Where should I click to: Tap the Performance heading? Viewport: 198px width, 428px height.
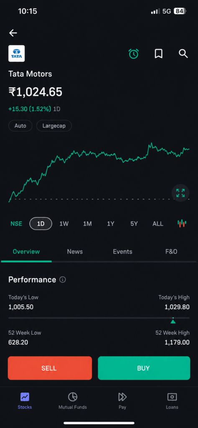tap(32, 280)
